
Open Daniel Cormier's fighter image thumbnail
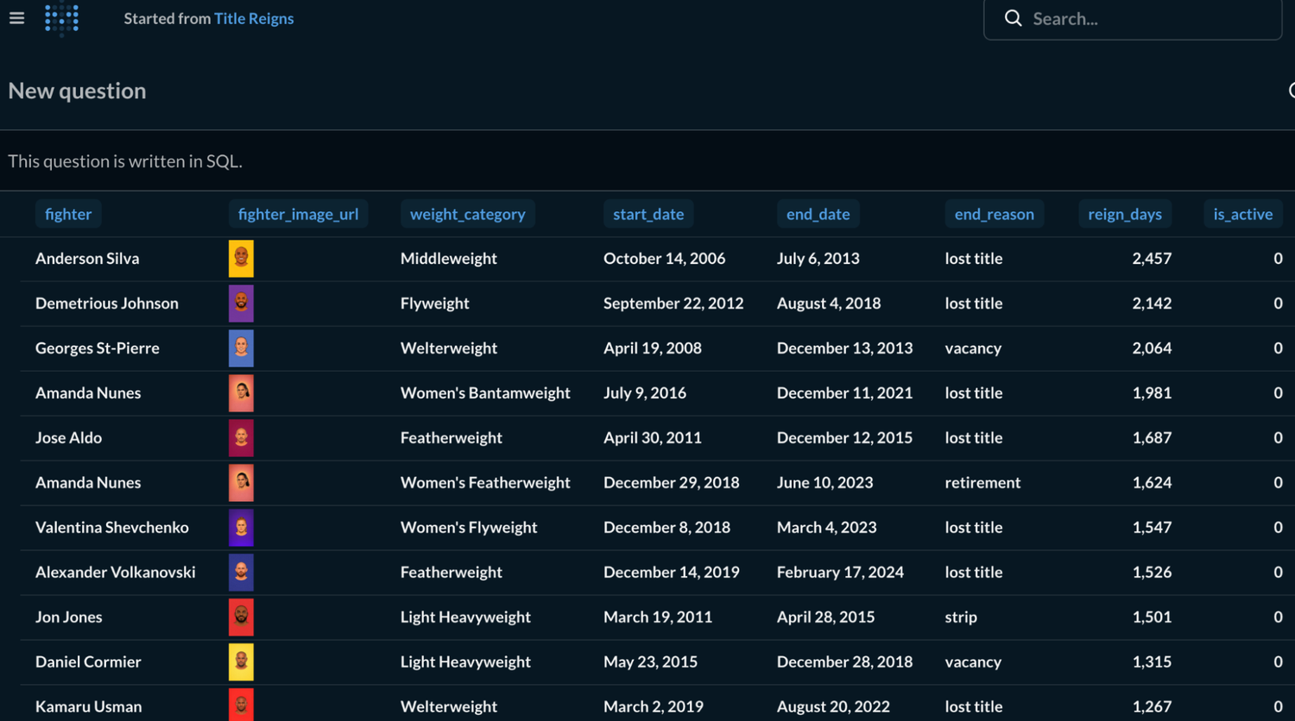click(241, 662)
